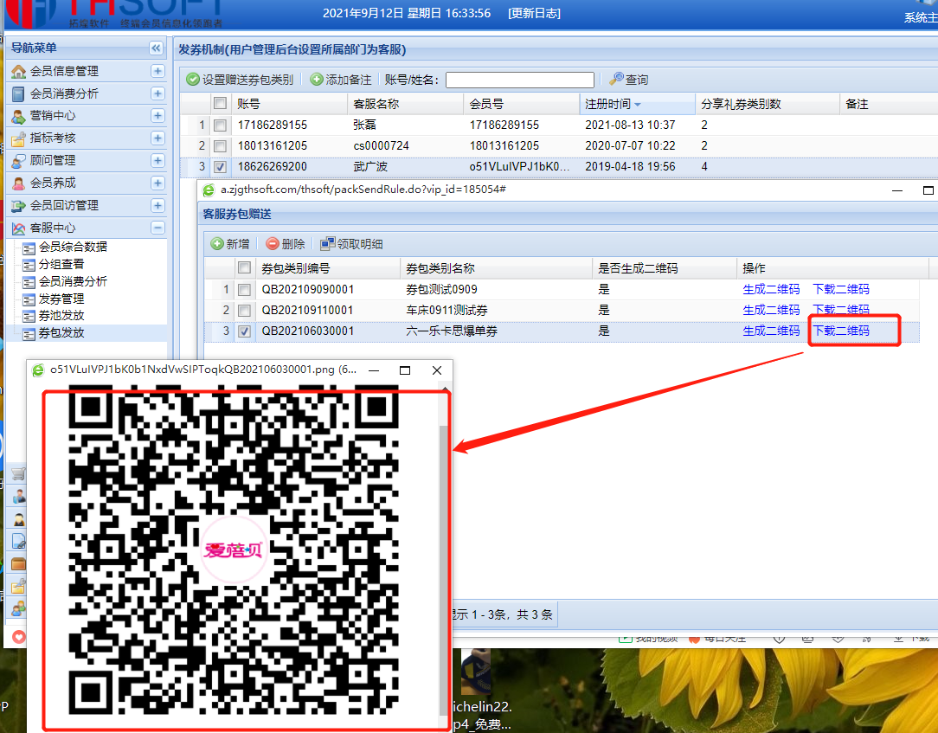Tick the checkbox for account 17186289155
The height and width of the screenshot is (733, 938).
click(x=220, y=125)
